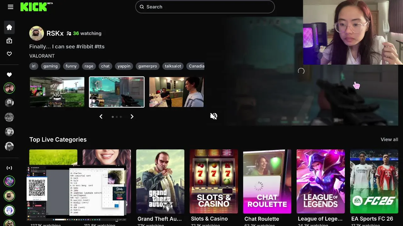Go to previous carousel slide arrow
This screenshot has height=226, width=403.
tap(101, 116)
